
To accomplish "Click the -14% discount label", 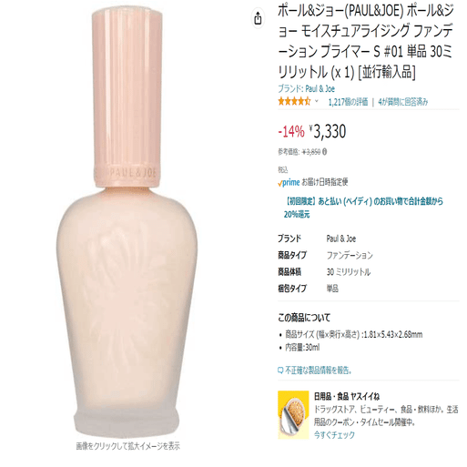I will 291,132.
